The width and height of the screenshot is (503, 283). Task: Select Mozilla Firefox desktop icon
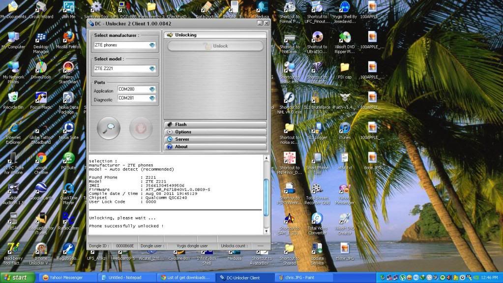click(x=68, y=40)
